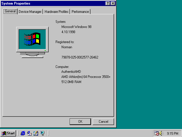Screen dimensions: 182x137
Task: Click the Quick Launch toolbar grip handle
Action: pyautogui.click(x=18, y=133)
